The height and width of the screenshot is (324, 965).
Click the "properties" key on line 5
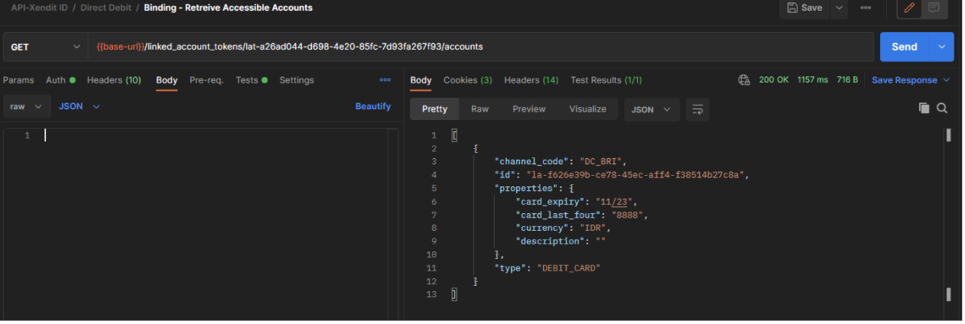[525, 188]
